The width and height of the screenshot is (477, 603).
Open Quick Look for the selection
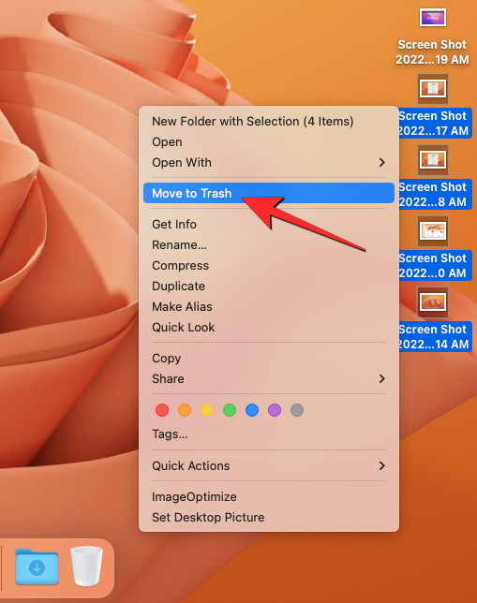pyautogui.click(x=269, y=328)
